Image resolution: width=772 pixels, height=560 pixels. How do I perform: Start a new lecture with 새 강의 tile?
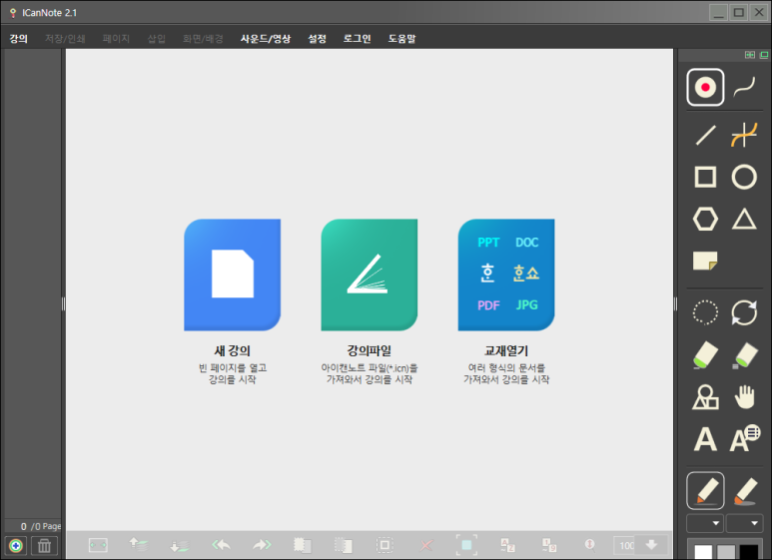click(233, 275)
